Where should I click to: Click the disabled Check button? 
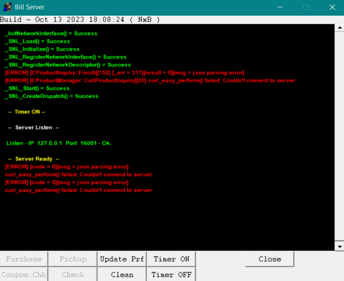73,274
